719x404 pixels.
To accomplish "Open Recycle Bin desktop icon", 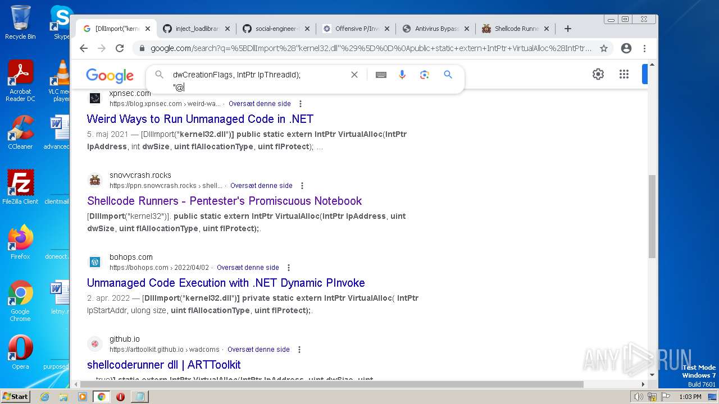I will pos(20,22).
